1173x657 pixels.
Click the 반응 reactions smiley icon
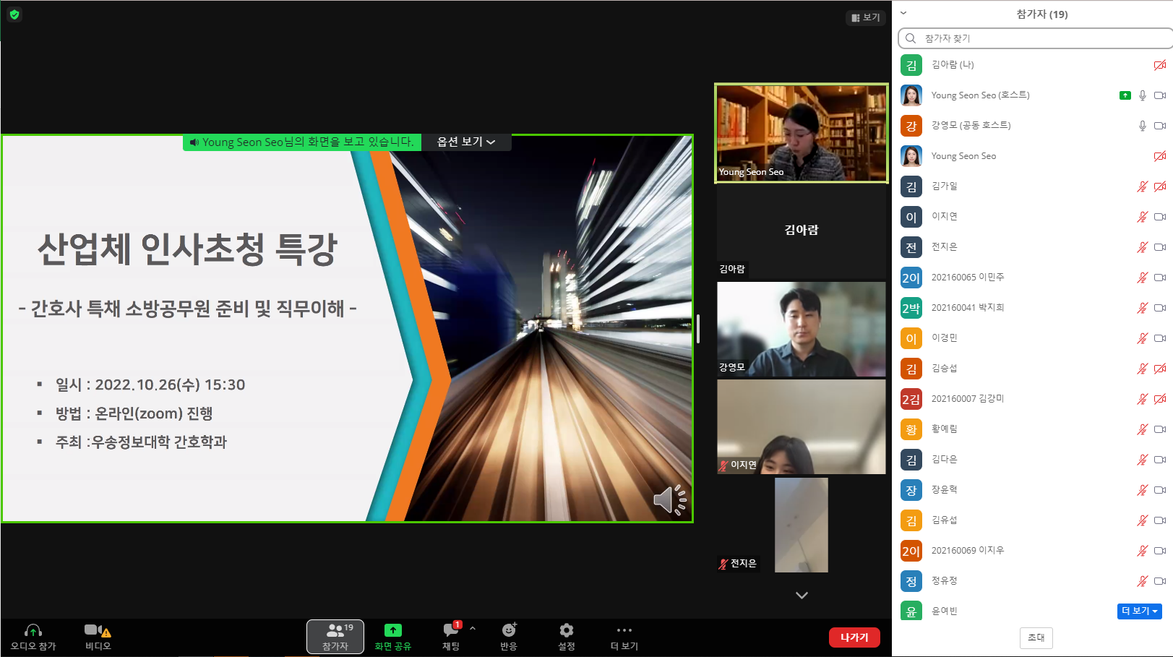[x=509, y=630]
